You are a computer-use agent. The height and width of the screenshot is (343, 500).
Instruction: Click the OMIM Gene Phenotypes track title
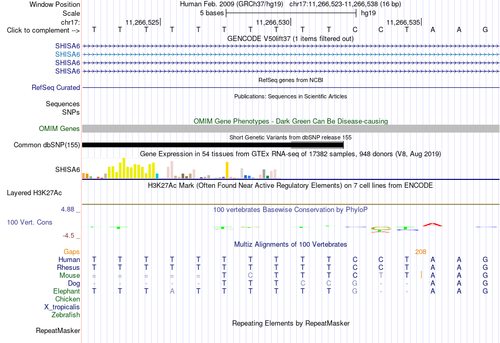click(x=291, y=121)
